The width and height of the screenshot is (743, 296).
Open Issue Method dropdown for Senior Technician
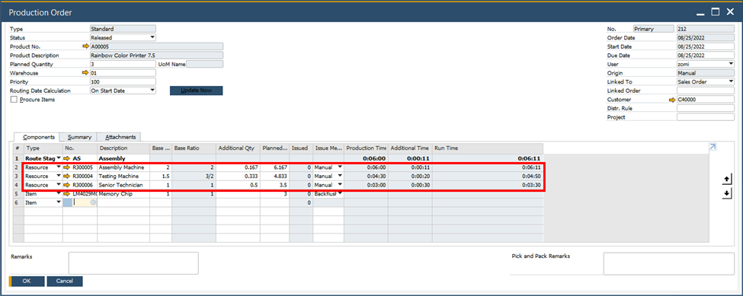click(x=340, y=185)
